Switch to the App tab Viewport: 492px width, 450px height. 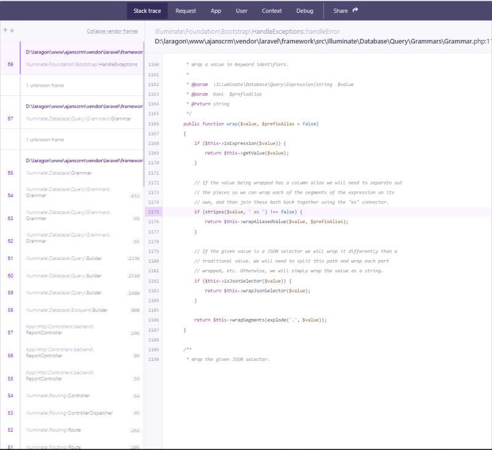pos(216,10)
